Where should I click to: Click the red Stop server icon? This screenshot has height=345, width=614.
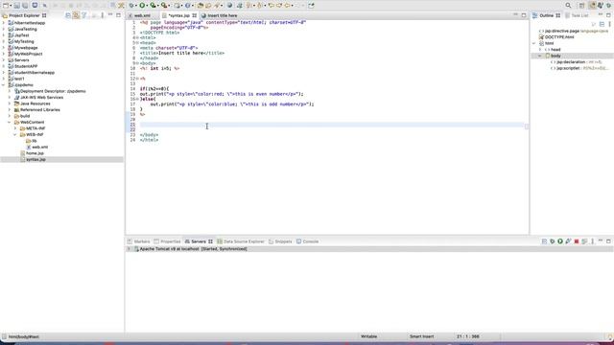(577, 241)
